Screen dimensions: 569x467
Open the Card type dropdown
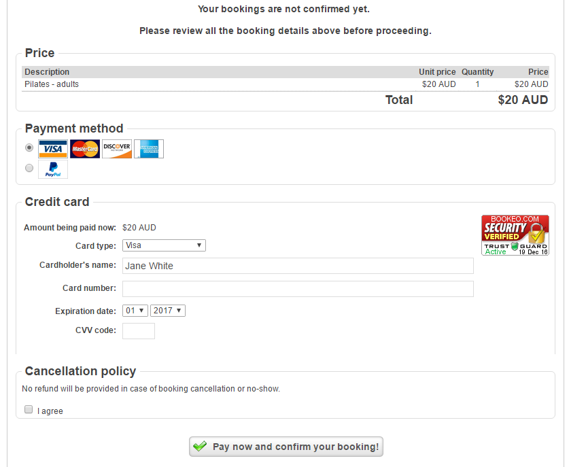[164, 245]
